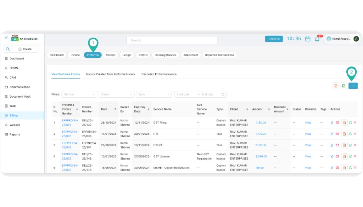Screen dimensions: 363x207
Task: Open WhatsApp share for the GST Filing invoice
Action: coord(350,123)
